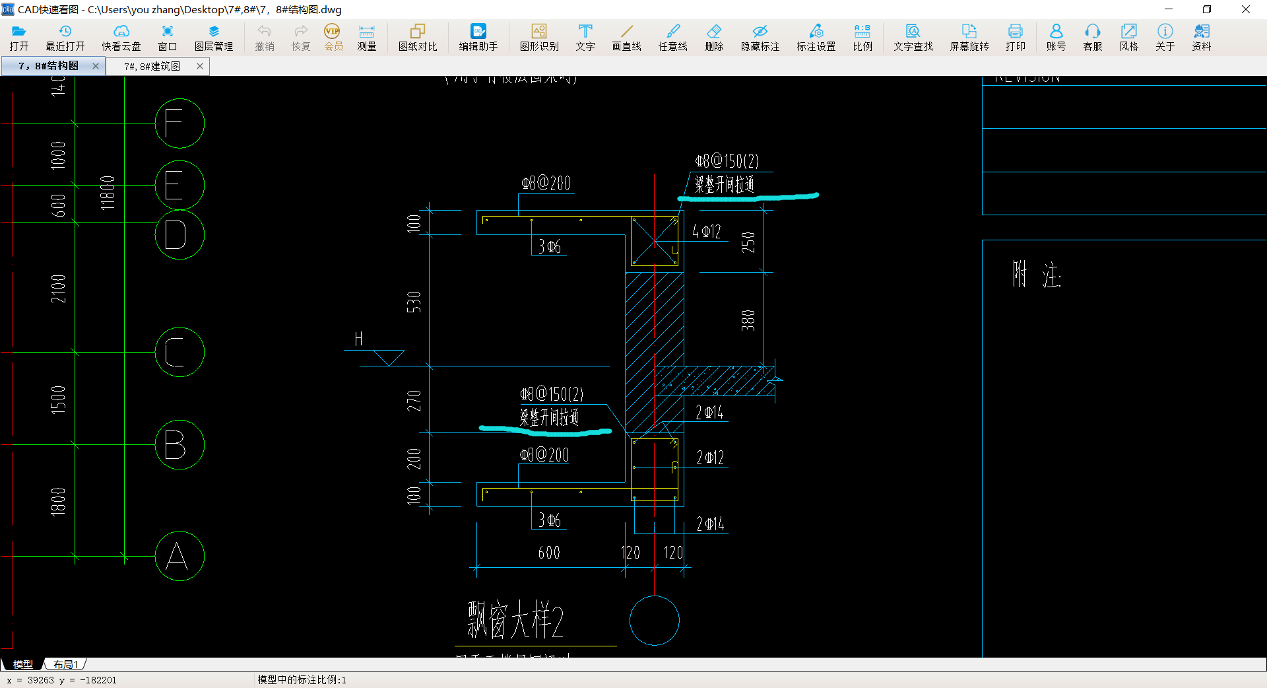Select the 测量 measure tool
The height and width of the screenshot is (688, 1267).
[367, 38]
